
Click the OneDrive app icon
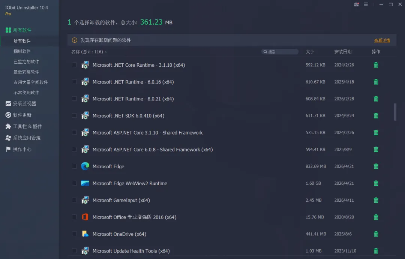[x=85, y=234]
